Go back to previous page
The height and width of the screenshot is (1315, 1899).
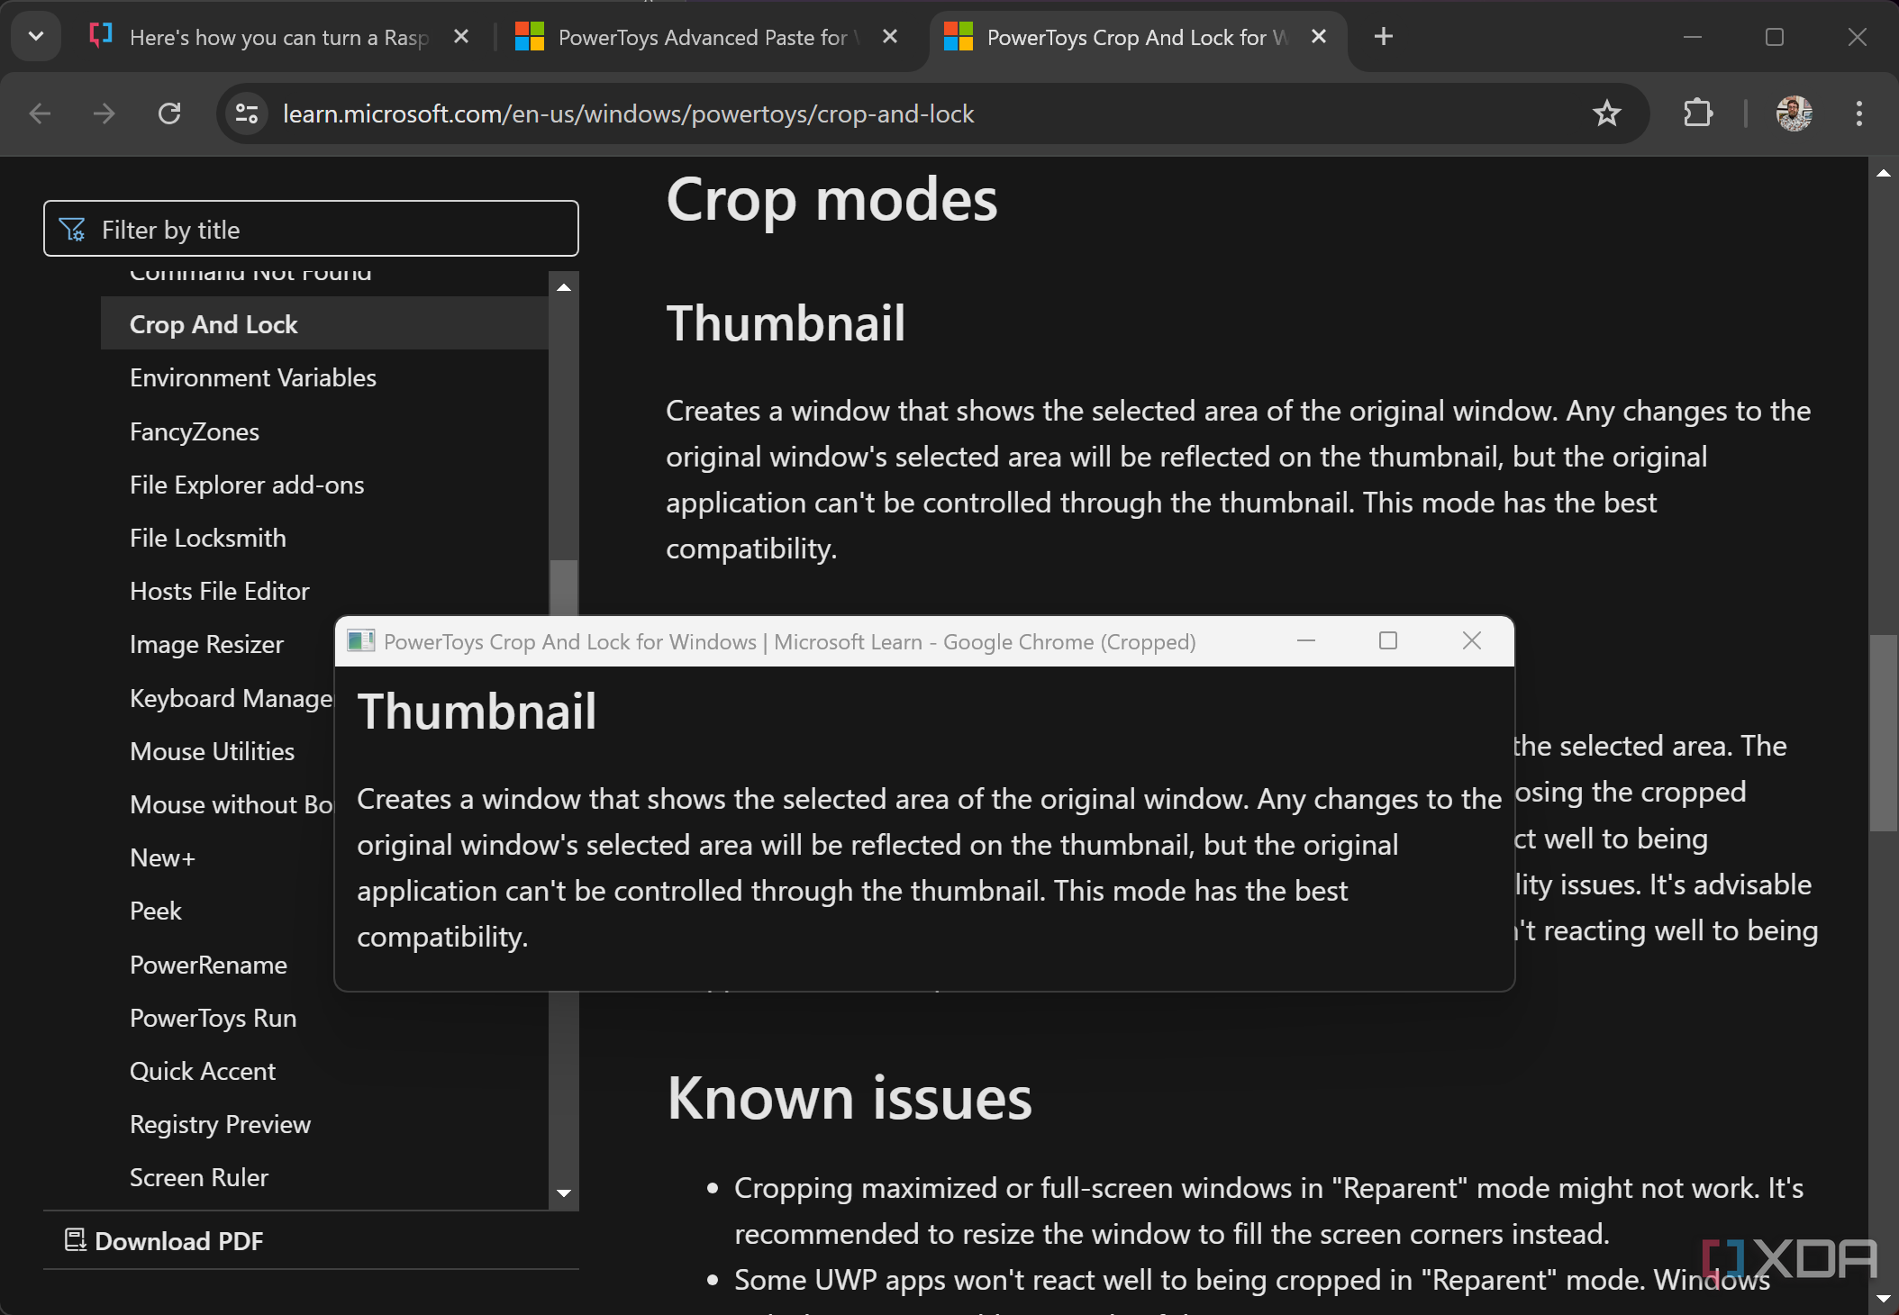point(40,113)
